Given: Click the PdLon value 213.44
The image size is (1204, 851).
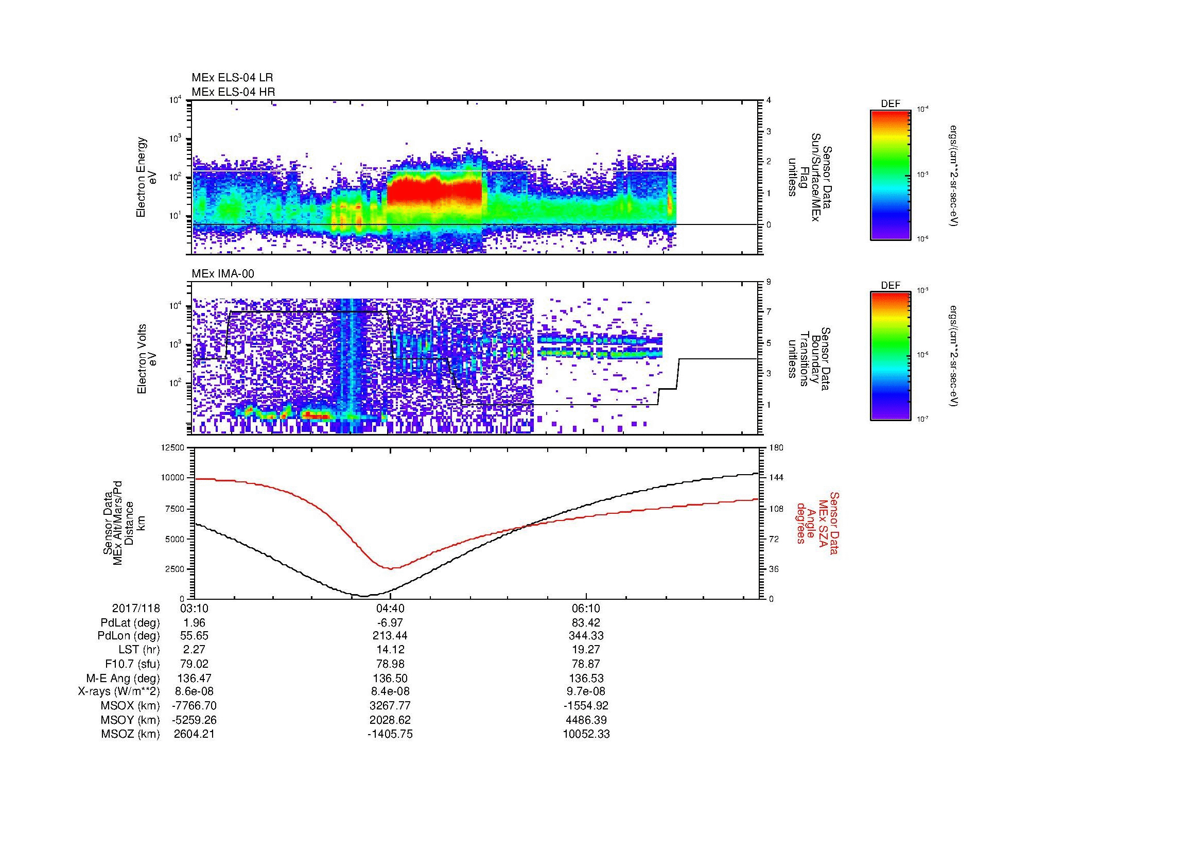Looking at the screenshot, I should 390,636.
